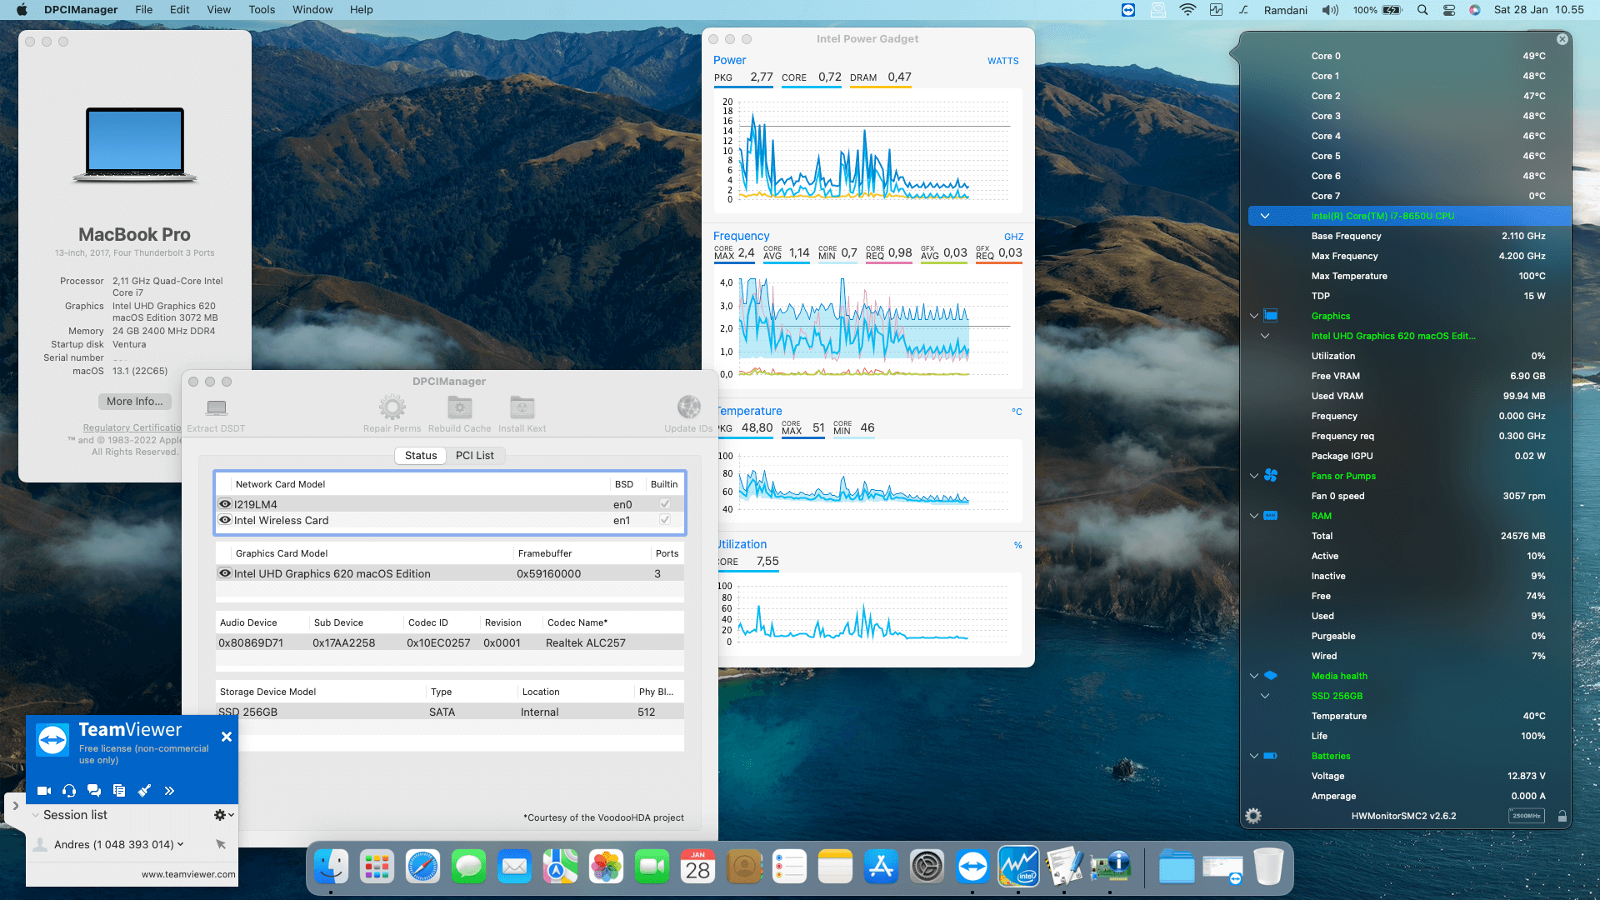
Task: Click the Extract DSDT toolbar icon
Action: (217, 407)
